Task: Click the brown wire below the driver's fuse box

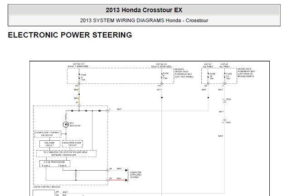Action: 79,94
